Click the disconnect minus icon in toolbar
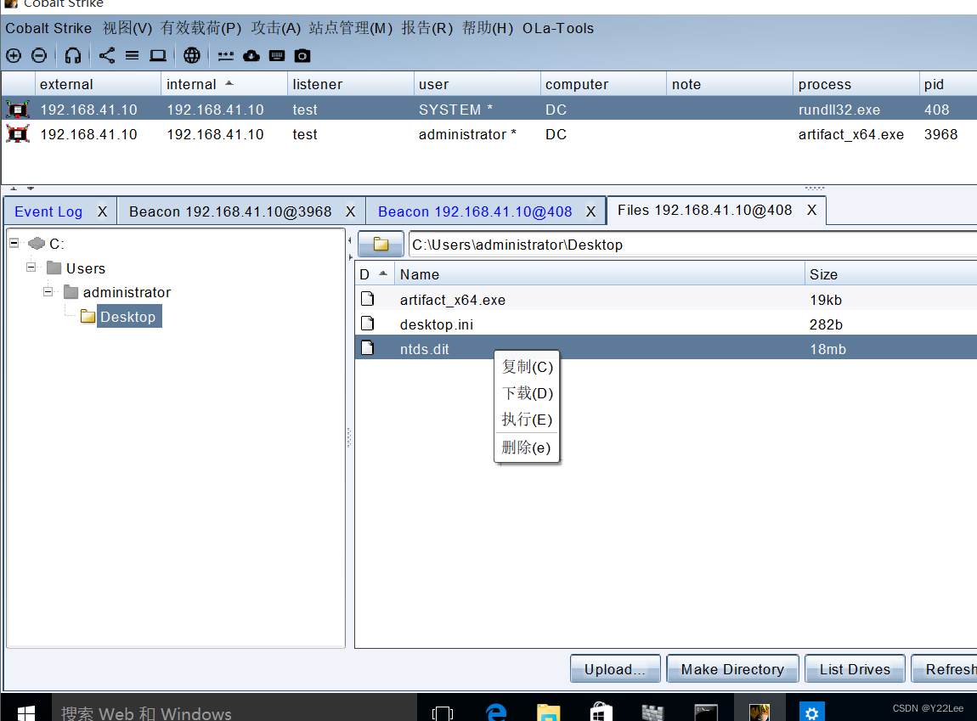The width and height of the screenshot is (977, 721). (38, 56)
